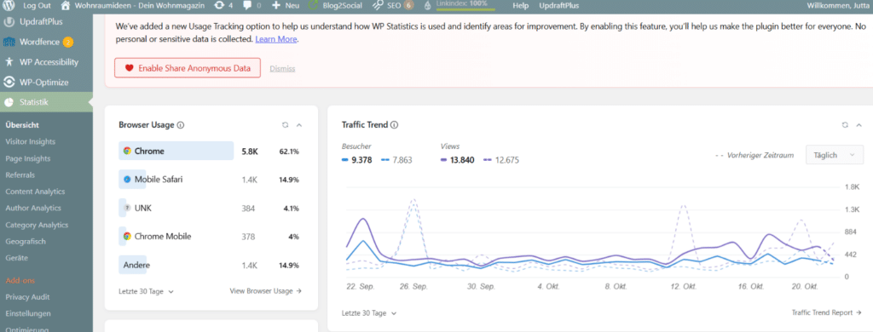
Task: Toggle the previous Besucher series 7.863
Action: [397, 160]
